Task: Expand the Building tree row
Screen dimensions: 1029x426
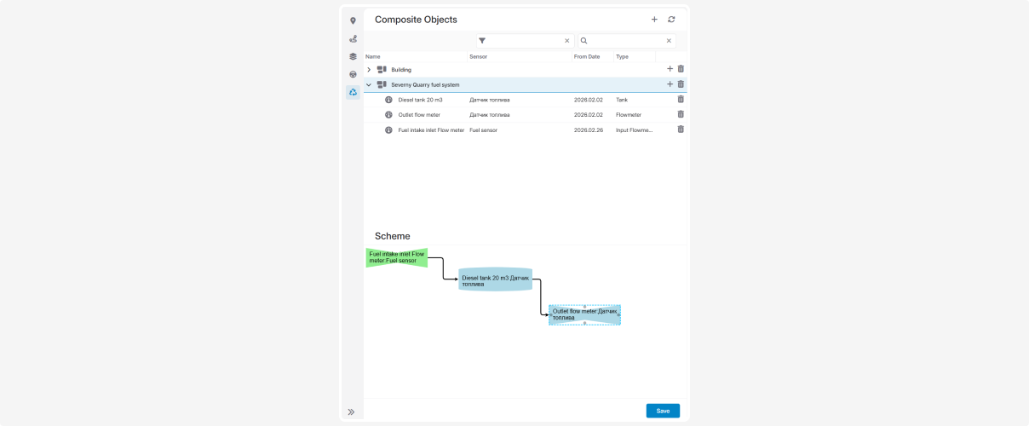Action: tap(369, 70)
